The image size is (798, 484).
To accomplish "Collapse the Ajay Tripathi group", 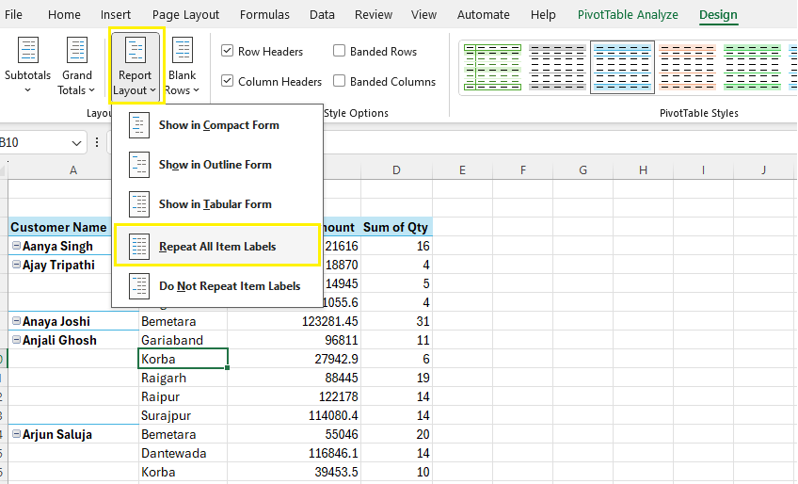I will click(x=16, y=265).
